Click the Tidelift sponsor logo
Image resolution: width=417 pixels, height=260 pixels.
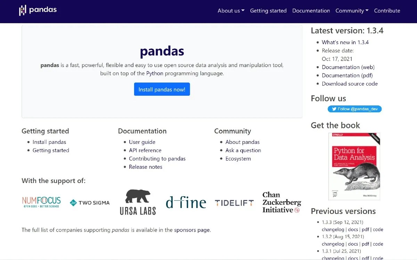coord(234,203)
